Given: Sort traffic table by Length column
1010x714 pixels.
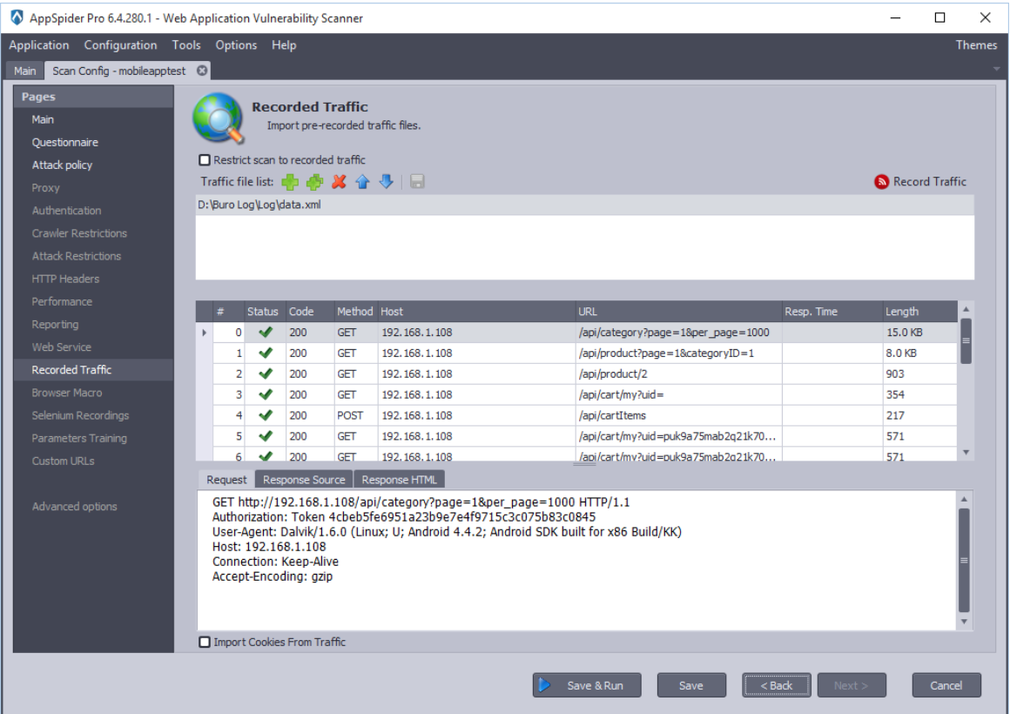Looking at the screenshot, I should 919,311.
